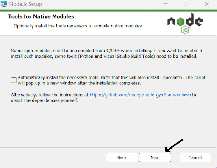217x168 pixels.
Task: Click 'install the dependencies yourself.' text
Action: pyautogui.click(x=45, y=100)
